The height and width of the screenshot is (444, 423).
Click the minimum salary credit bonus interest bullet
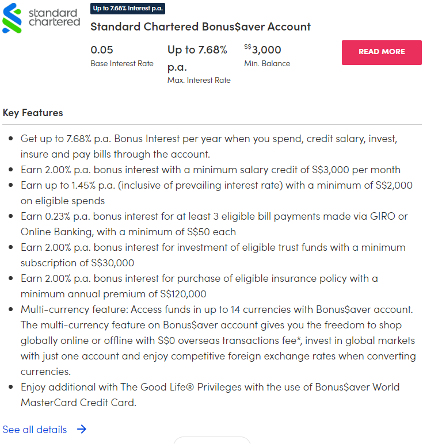click(x=211, y=170)
